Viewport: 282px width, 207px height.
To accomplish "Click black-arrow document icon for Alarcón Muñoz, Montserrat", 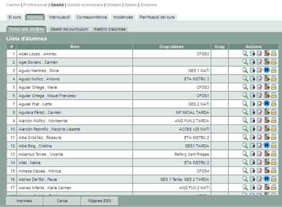I will [x=253, y=120].
